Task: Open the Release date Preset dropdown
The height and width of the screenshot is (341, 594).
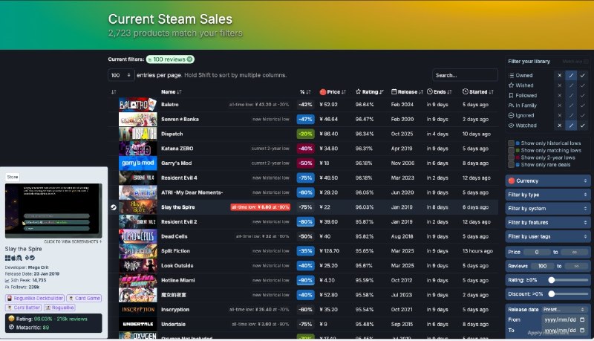Action: click(x=564, y=310)
